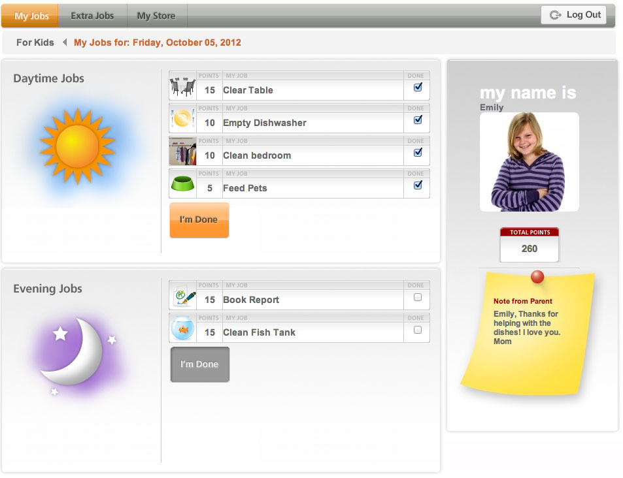Click Emily's total points counter
623x478 pixels.
[529, 249]
